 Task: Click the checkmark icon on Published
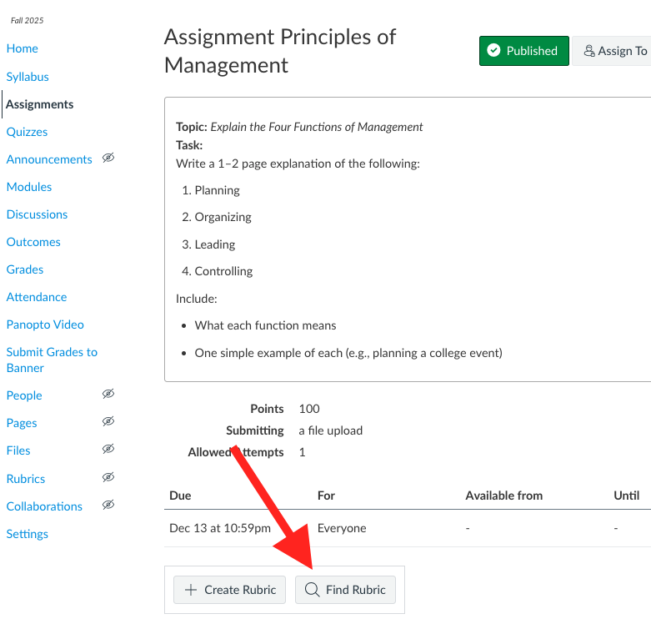tap(493, 51)
